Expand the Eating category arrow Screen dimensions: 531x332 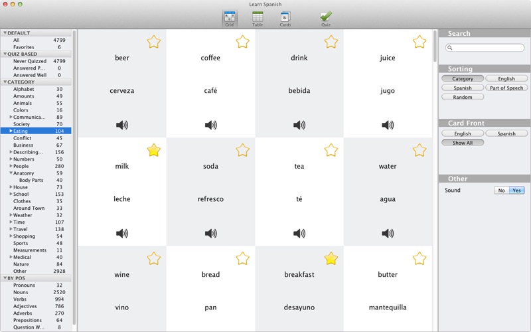(11, 131)
